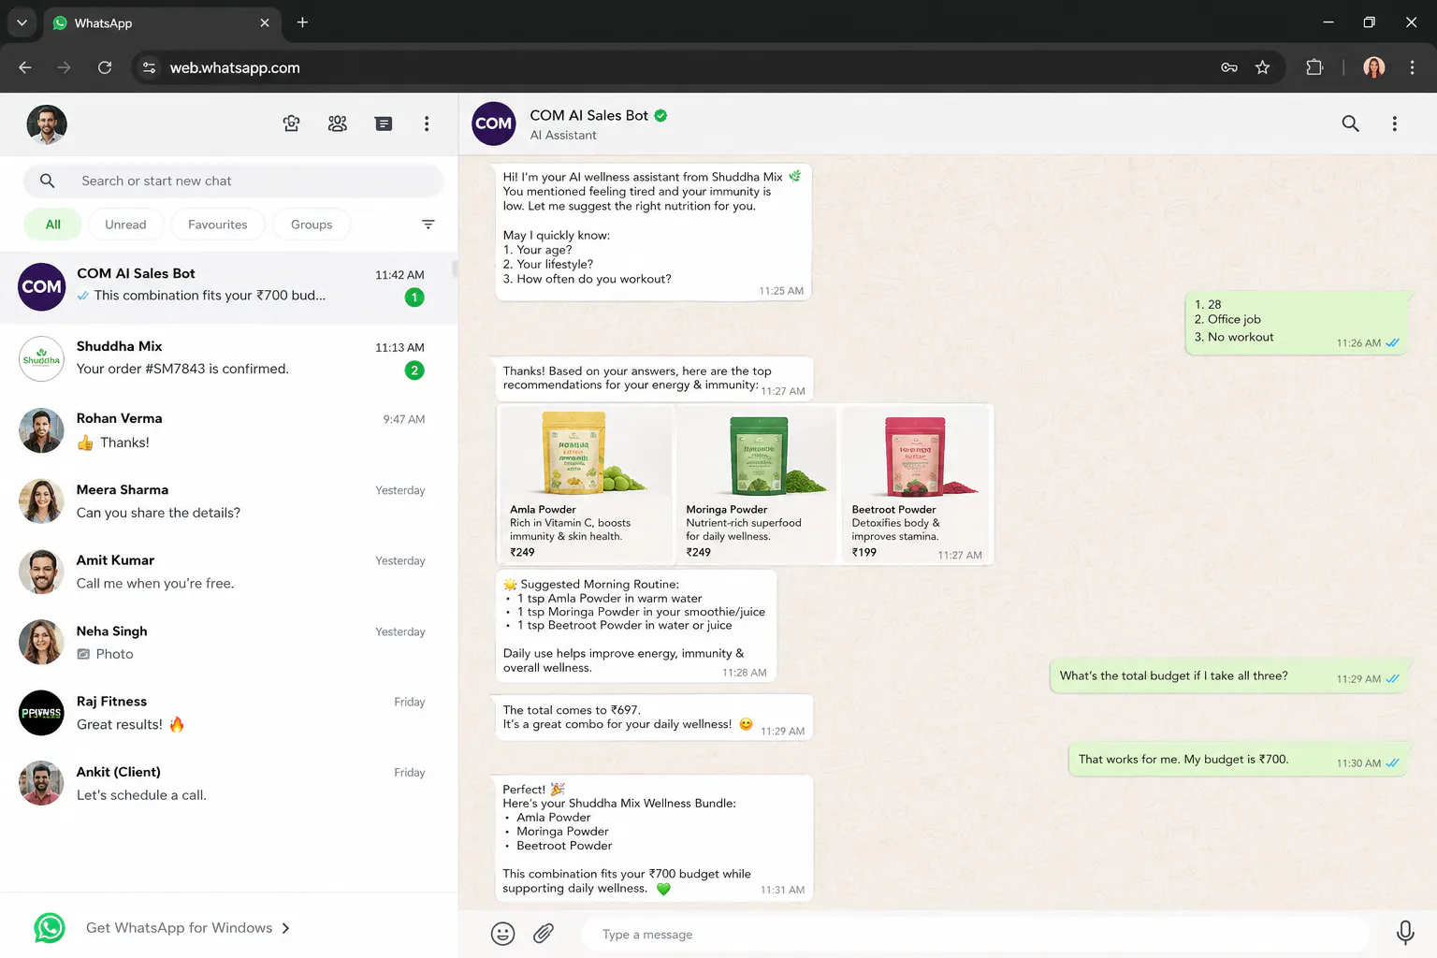
Task: Start a new chat with the compose icon
Action: coord(384,123)
